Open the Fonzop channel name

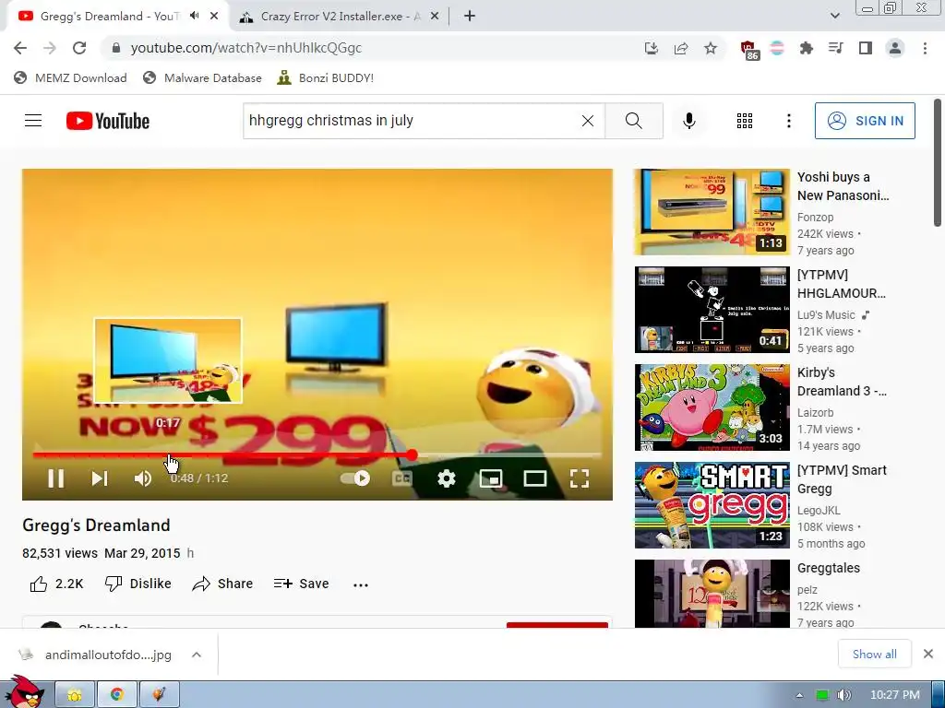point(816,218)
